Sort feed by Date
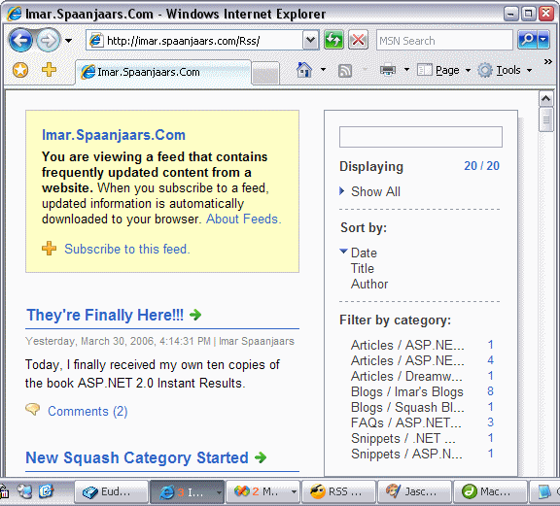This screenshot has height=506, width=560. (364, 253)
